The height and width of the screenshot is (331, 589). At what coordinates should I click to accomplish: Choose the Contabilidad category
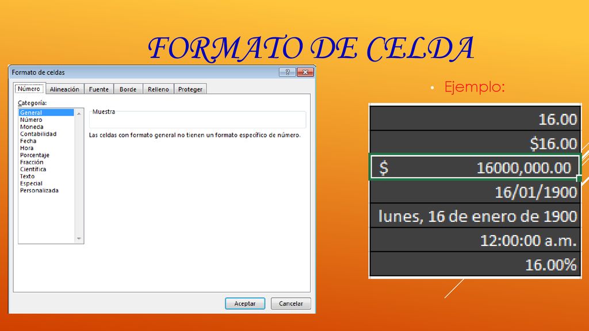click(46, 134)
